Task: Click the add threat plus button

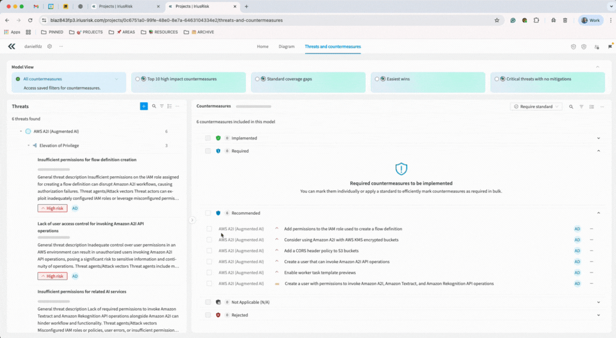Action: pyautogui.click(x=144, y=106)
